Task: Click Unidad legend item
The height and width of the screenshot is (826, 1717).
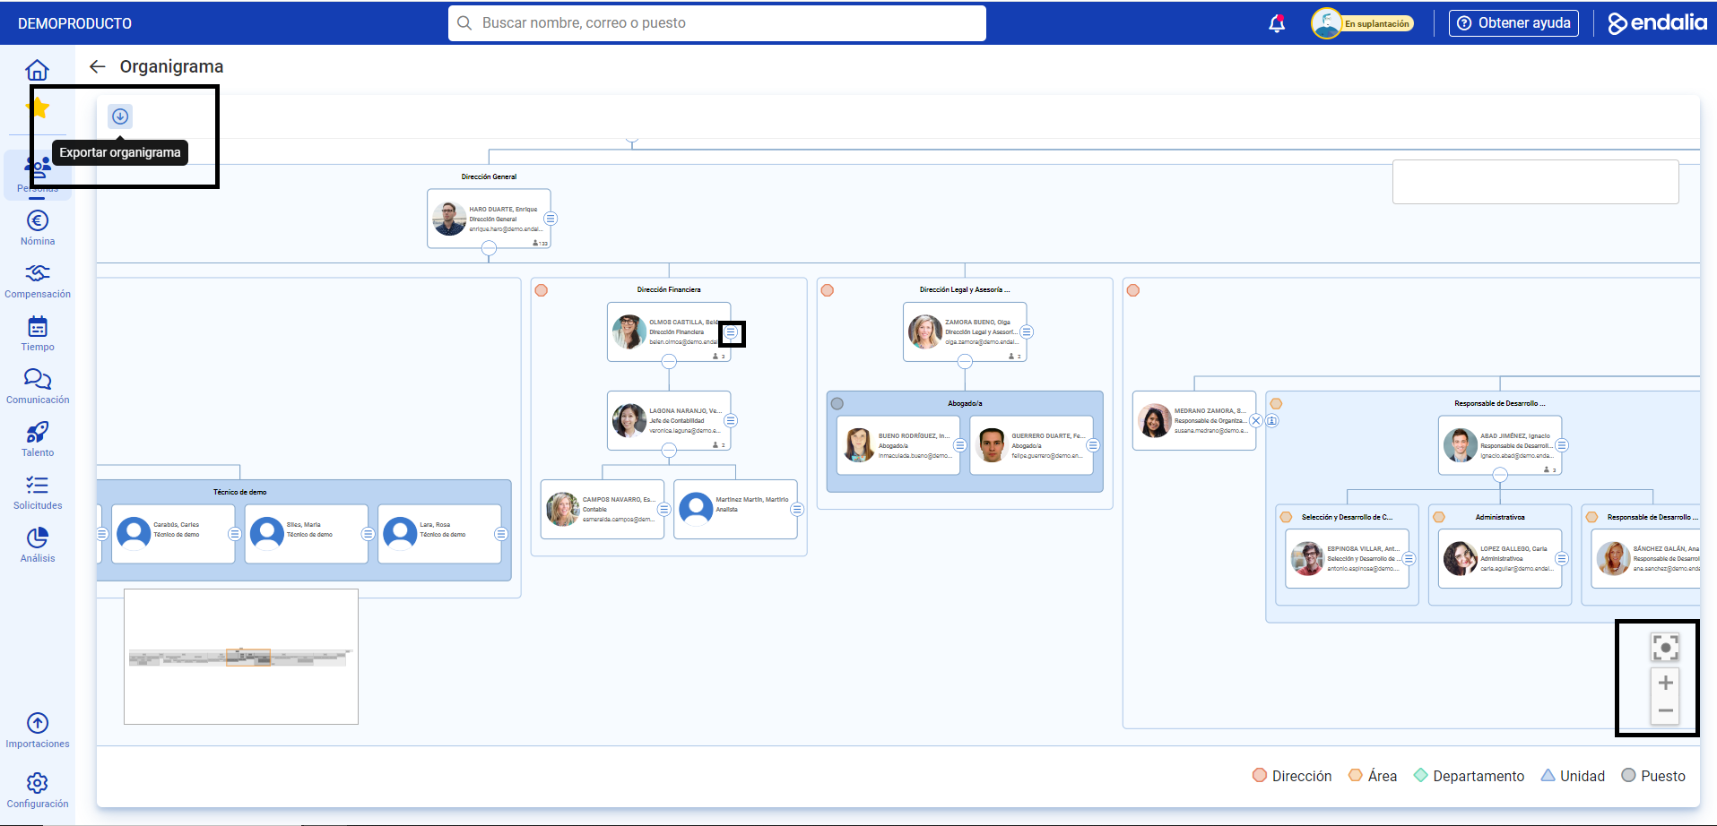Action: [1573, 776]
